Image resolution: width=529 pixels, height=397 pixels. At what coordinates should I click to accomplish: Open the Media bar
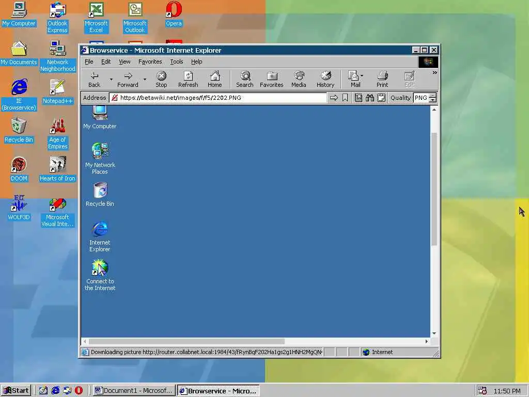coord(299,79)
